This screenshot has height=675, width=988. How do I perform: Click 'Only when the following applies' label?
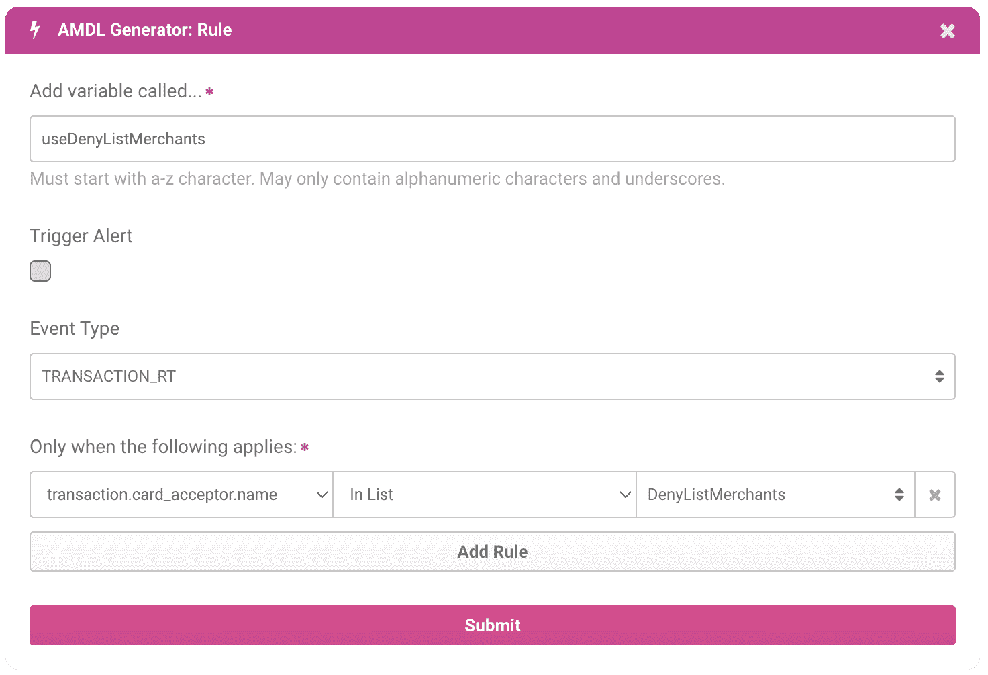pyautogui.click(x=163, y=447)
